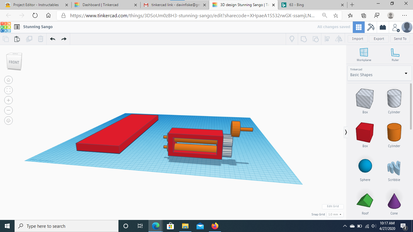Switch to the Project Editor - Instructables tab

(36, 5)
